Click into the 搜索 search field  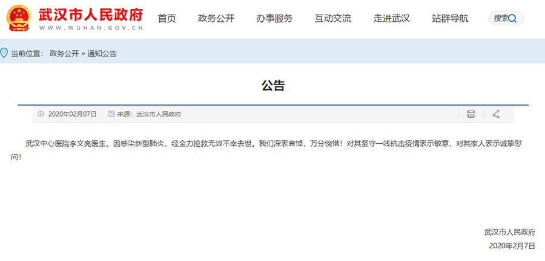coord(501,19)
